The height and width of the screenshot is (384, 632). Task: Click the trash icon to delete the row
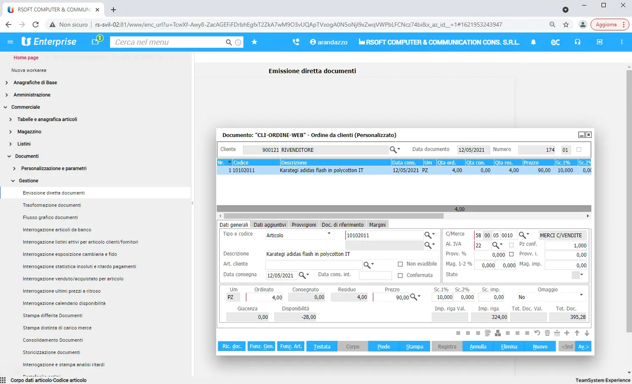(547, 333)
